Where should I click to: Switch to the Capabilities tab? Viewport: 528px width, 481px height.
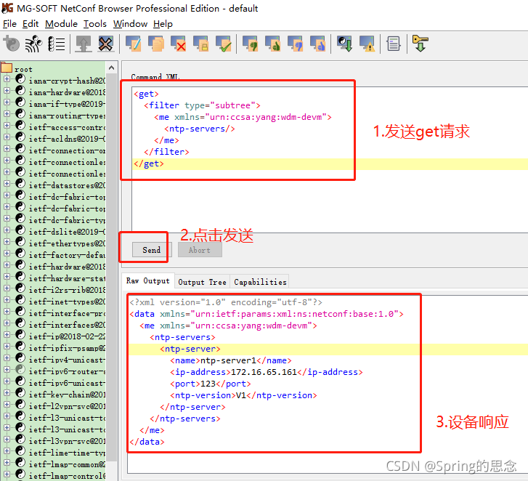coord(260,282)
